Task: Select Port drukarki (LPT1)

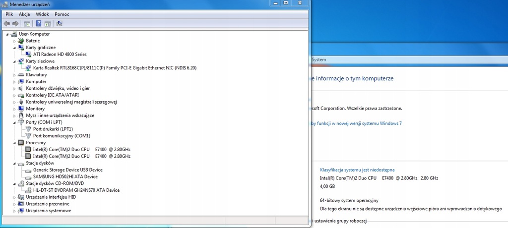Action: click(x=52, y=129)
